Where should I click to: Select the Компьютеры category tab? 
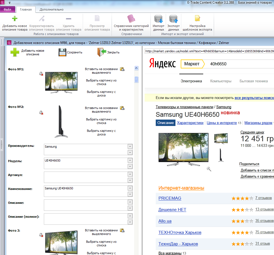pos(221,81)
